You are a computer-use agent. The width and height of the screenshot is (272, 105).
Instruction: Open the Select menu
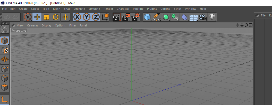click(35, 9)
